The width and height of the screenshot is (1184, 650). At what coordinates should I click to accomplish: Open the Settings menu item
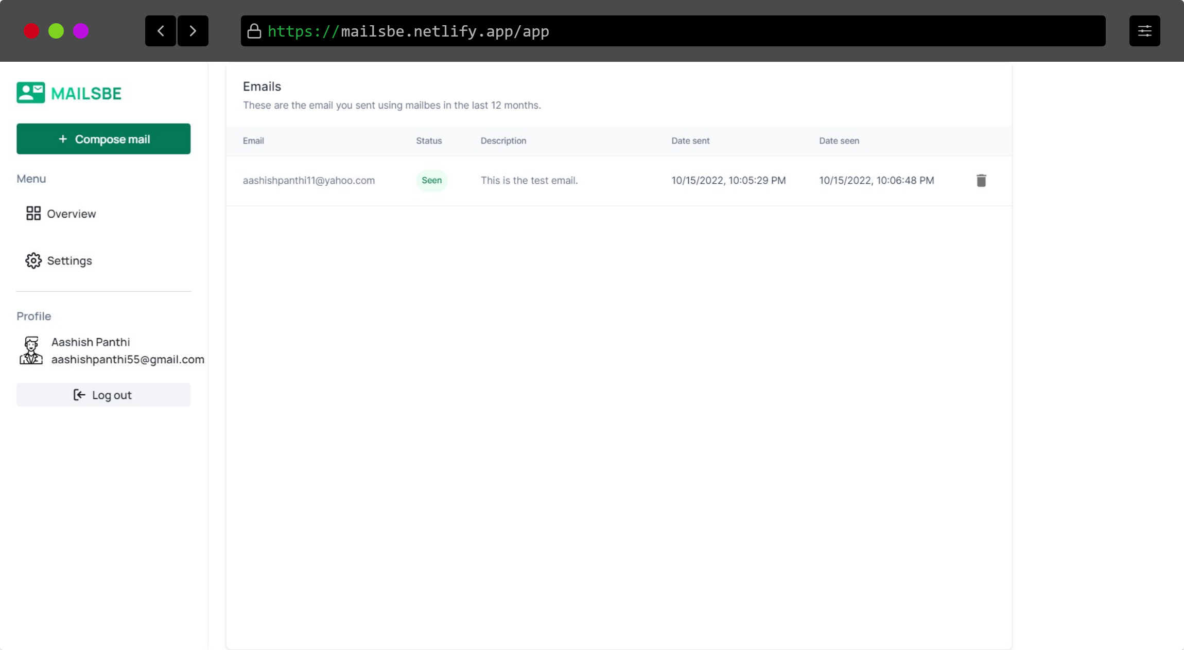click(x=69, y=261)
